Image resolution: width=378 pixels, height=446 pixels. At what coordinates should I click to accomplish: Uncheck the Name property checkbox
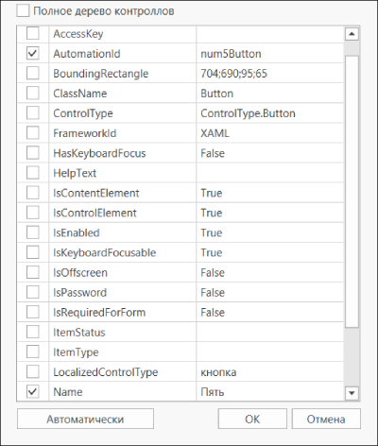coord(33,391)
